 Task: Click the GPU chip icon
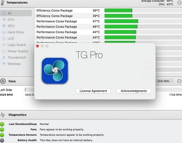4,26
